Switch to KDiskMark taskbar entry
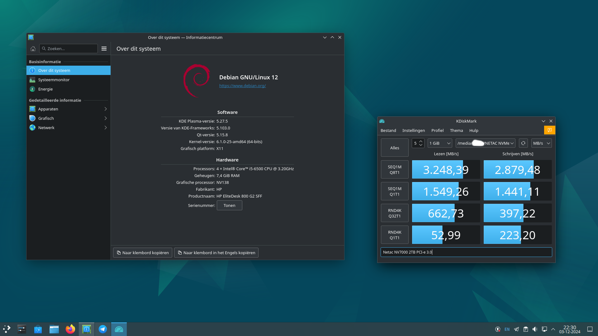 119,329
